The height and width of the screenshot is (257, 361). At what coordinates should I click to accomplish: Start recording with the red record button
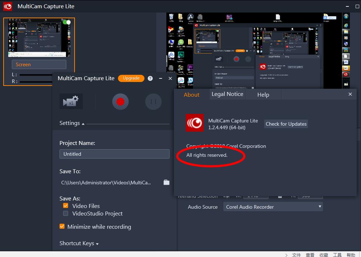click(x=120, y=102)
